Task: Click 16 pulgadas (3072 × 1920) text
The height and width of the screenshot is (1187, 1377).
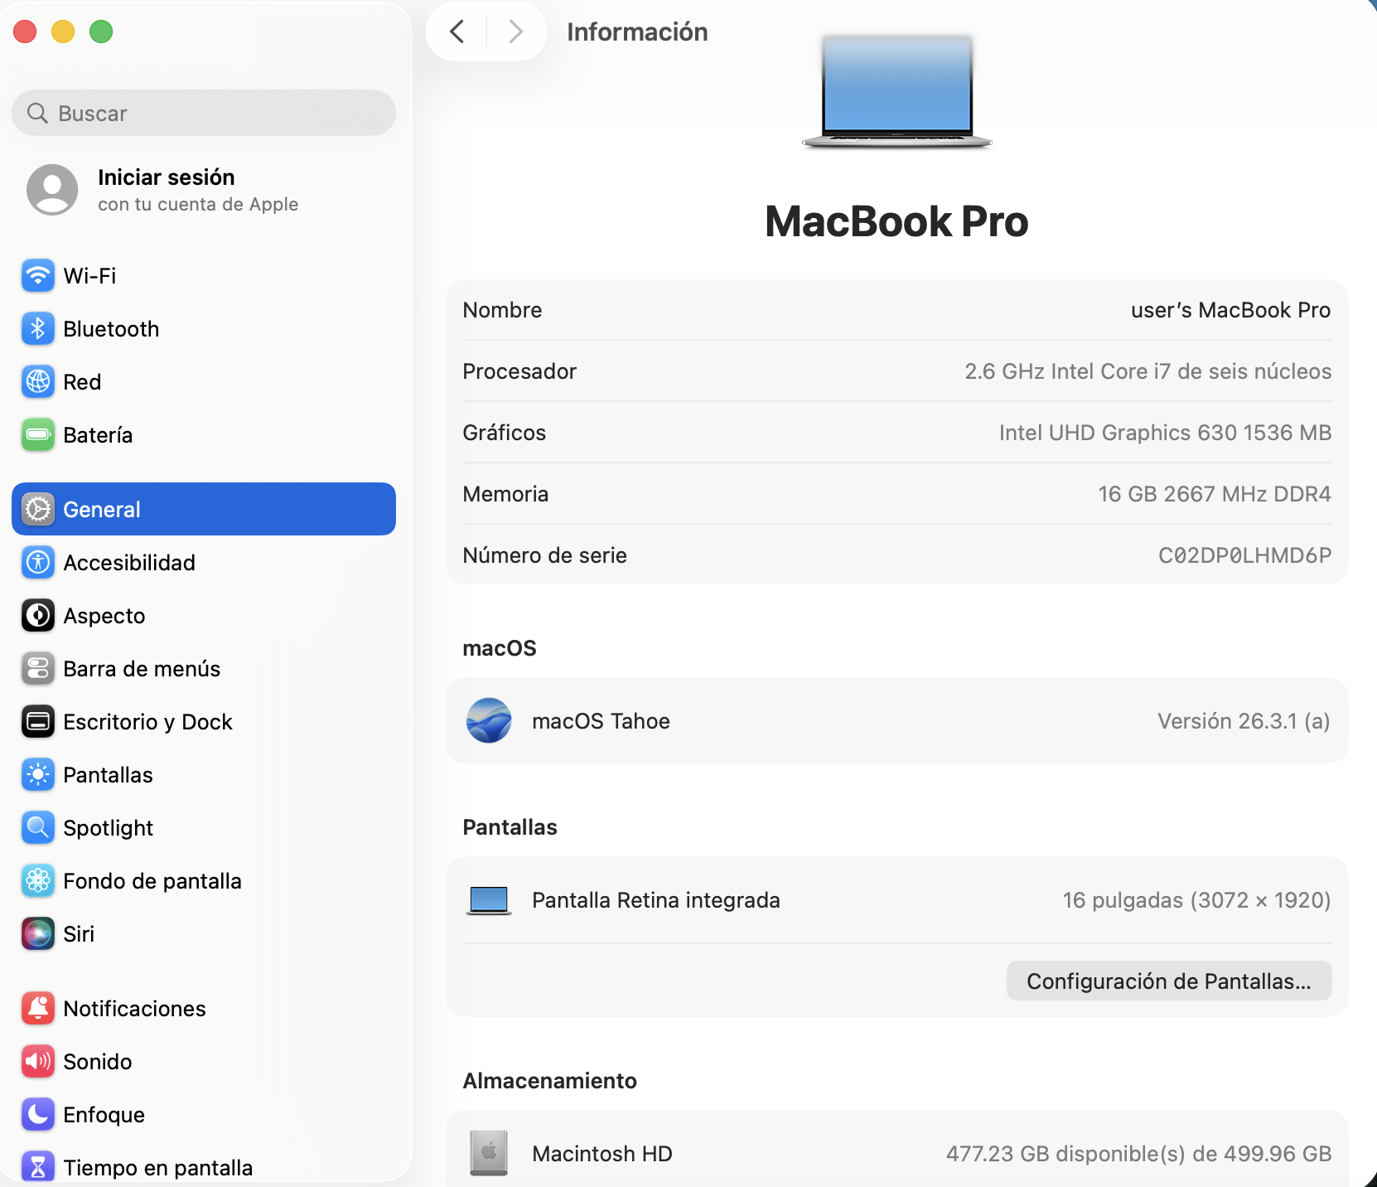Action: (x=1196, y=900)
